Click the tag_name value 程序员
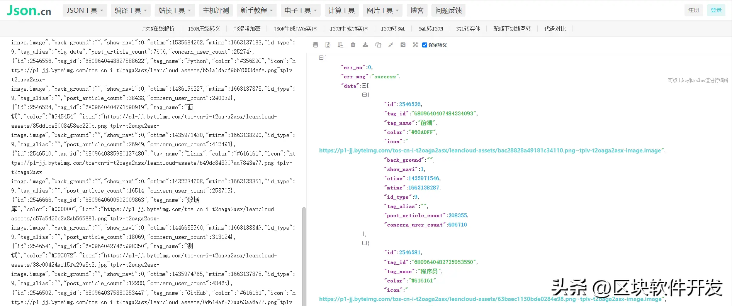This screenshot has width=732, height=306. click(429, 271)
